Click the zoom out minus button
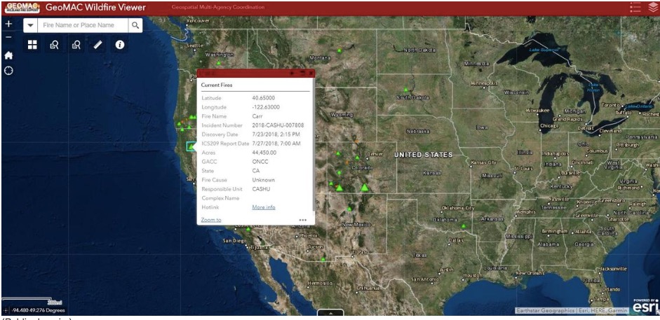 point(8,37)
